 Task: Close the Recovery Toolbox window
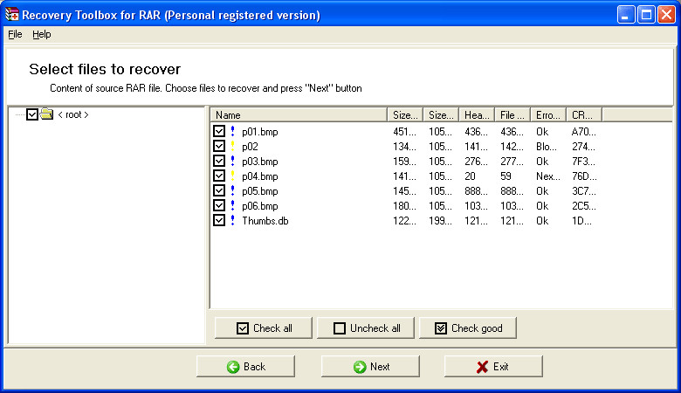(666, 15)
